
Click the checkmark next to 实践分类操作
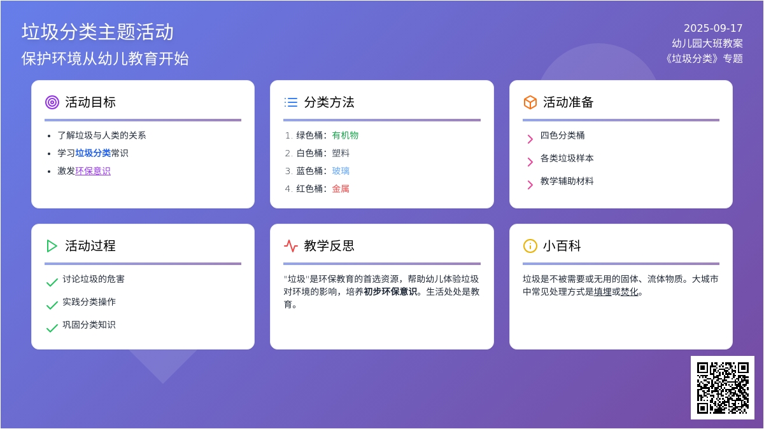52,305
